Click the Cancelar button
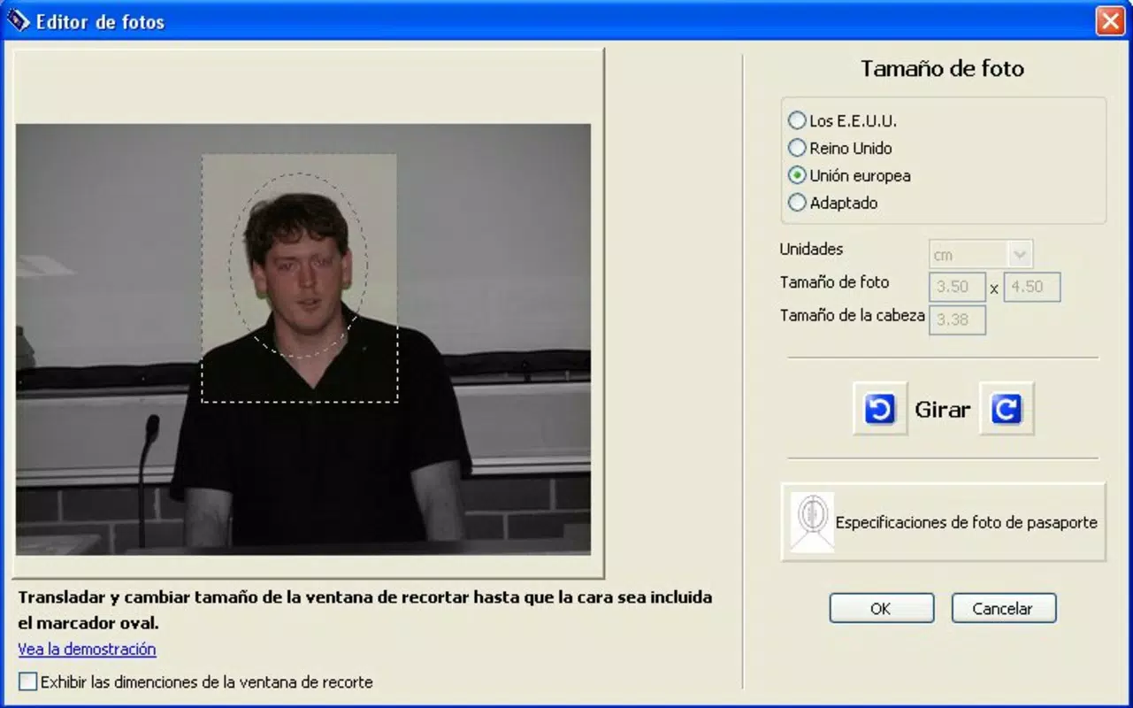The height and width of the screenshot is (708, 1133). coord(1004,608)
